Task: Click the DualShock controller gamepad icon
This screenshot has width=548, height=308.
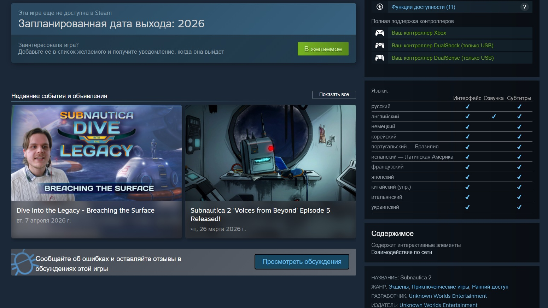Action: coord(380,45)
